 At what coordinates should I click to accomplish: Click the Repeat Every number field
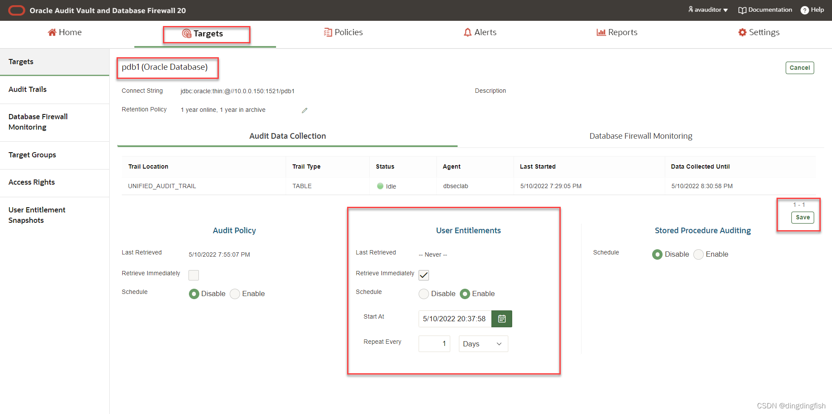point(434,344)
